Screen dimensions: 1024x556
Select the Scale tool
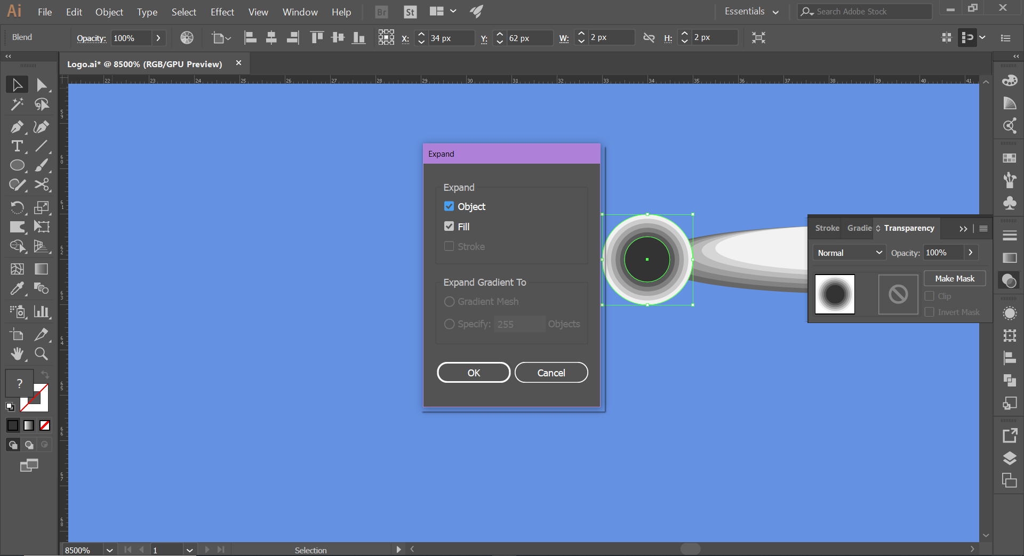coord(42,207)
